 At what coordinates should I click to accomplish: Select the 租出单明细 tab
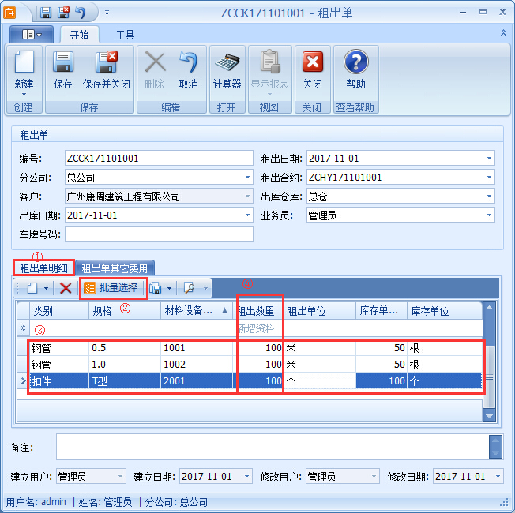(x=44, y=268)
